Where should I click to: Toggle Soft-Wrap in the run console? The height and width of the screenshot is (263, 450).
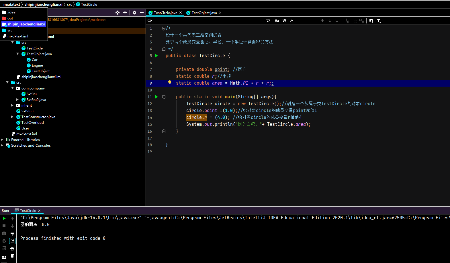(12, 233)
